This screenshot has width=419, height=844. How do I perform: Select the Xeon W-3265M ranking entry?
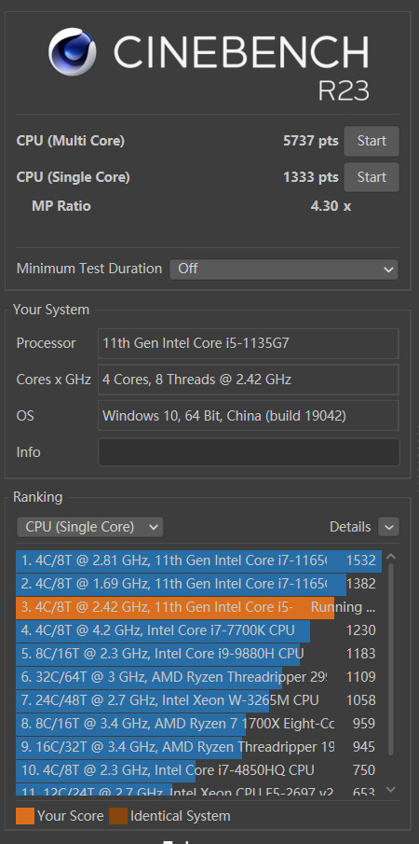(198, 700)
